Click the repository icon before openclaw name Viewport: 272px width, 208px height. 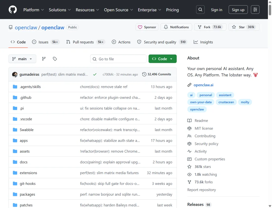[11, 27]
